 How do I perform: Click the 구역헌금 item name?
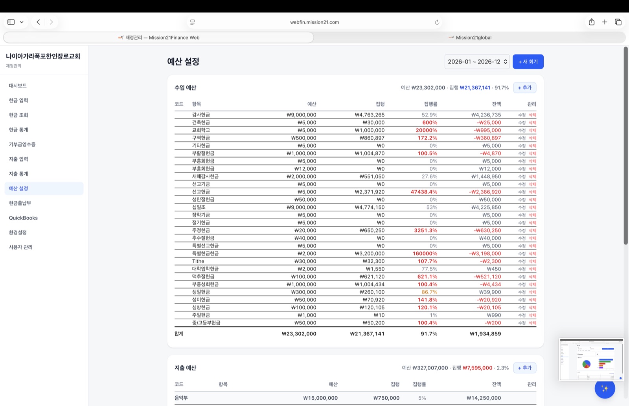pyautogui.click(x=201, y=138)
